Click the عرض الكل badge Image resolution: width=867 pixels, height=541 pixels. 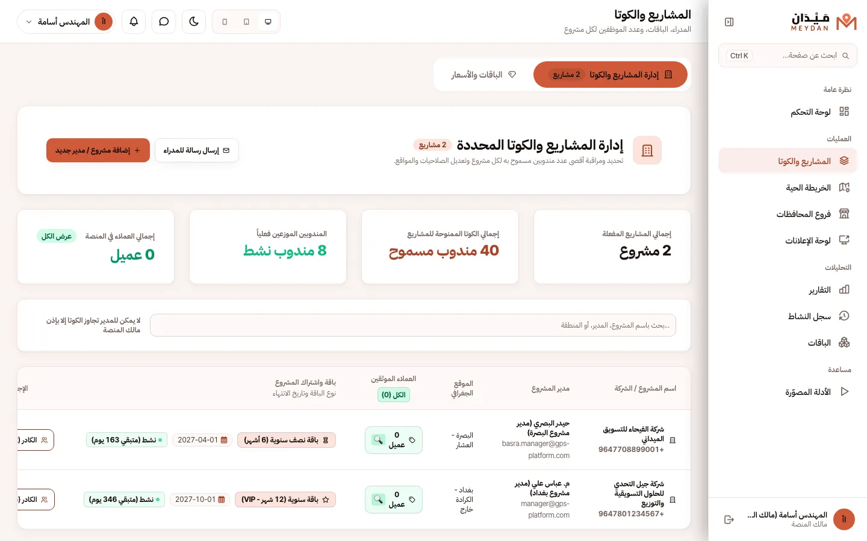coord(57,236)
